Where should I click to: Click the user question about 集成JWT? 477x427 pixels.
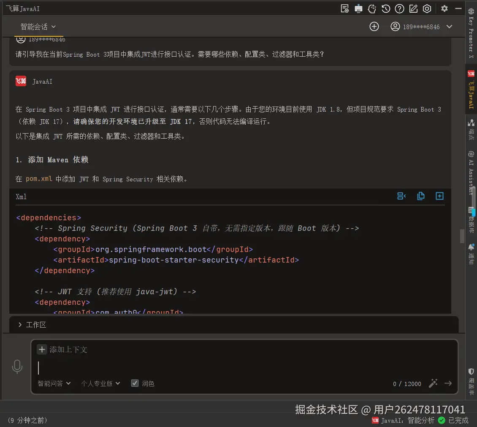pyautogui.click(x=170, y=54)
